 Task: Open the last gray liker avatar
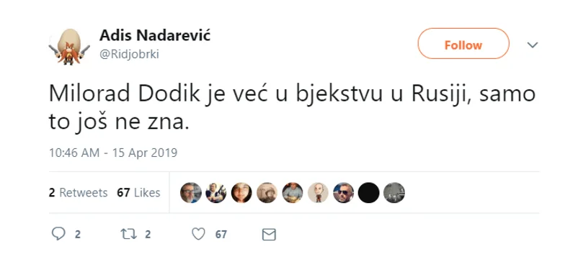pyautogui.click(x=394, y=193)
